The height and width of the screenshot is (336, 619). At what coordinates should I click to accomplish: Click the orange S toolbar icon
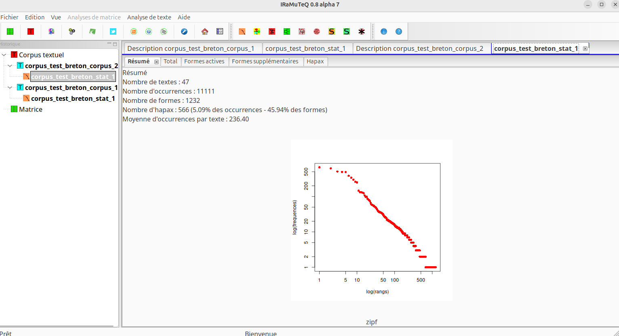coord(332,31)
